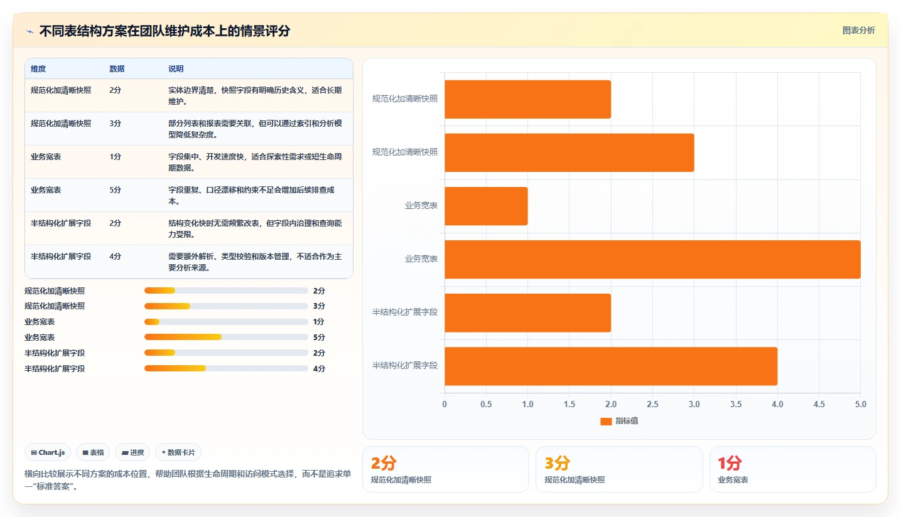Click the 规范化加清晰快照 chart bar reaching 3.0

coord(569,152)
